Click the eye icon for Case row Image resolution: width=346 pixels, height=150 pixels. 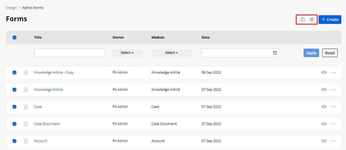click(x=324, y=107)
